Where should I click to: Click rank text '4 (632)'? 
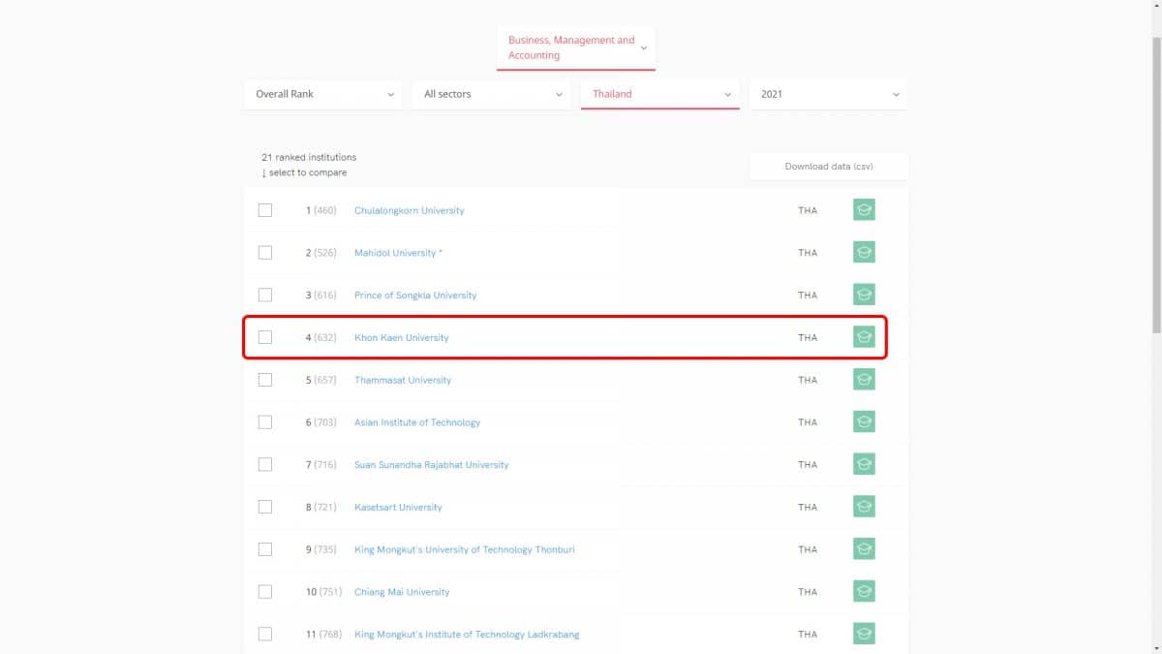(321, 337)
